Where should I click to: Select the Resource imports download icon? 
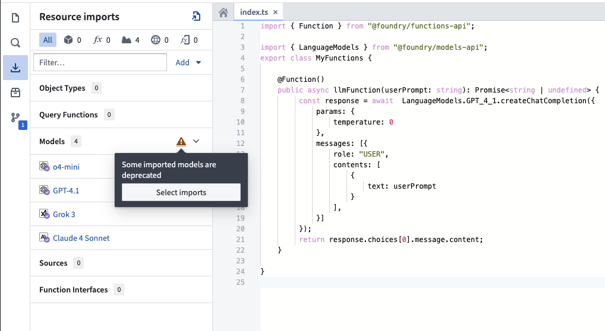point(15,68)
